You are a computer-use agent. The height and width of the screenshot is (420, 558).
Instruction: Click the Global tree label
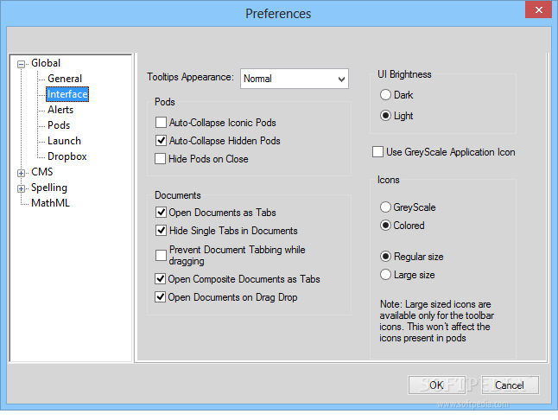46,63
